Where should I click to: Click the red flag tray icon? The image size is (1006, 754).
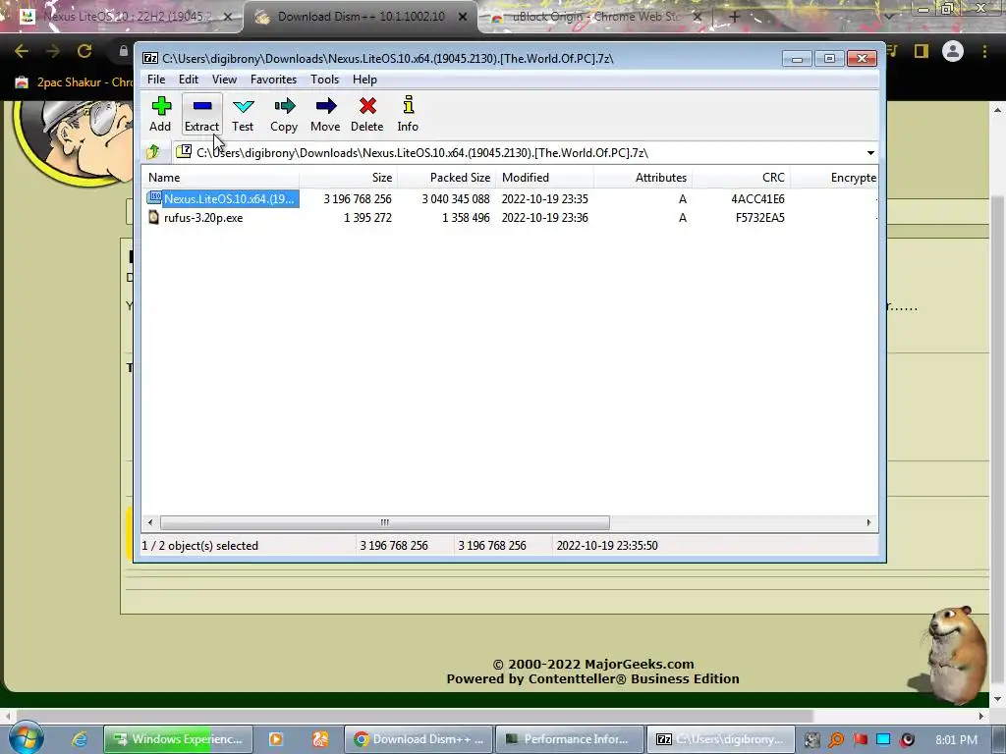tap(860, 740)
